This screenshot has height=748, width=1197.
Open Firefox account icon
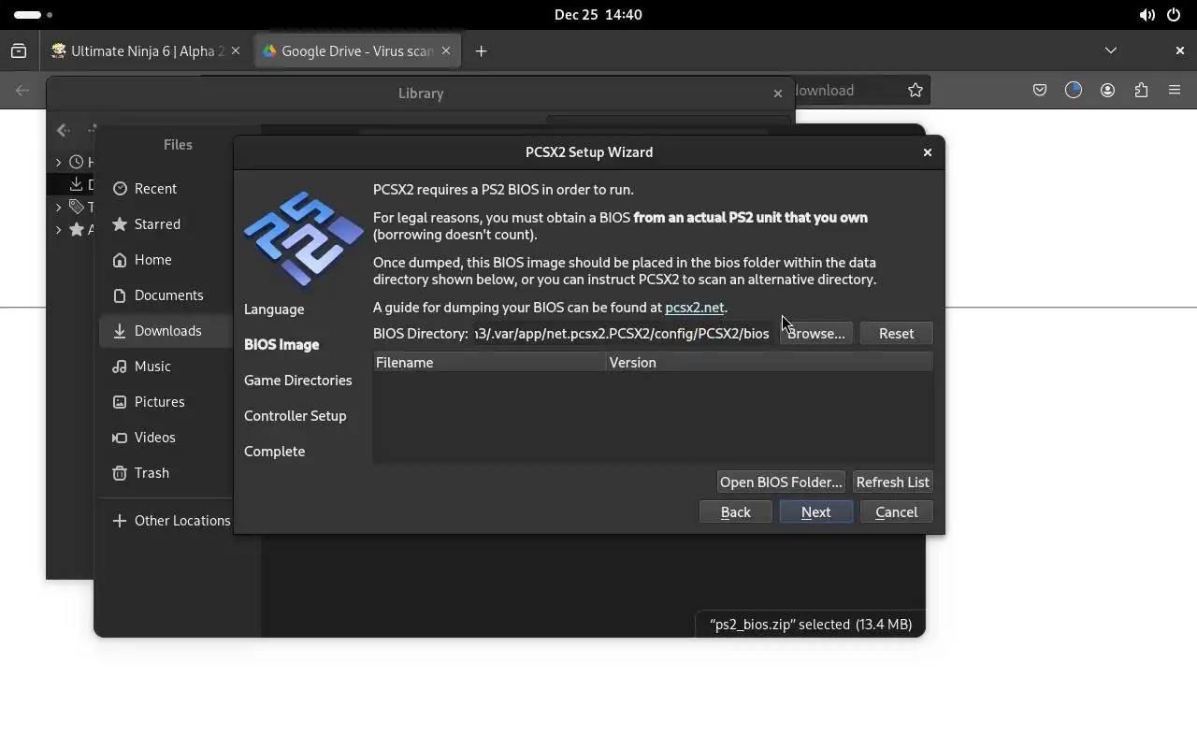click(1107, 91)
